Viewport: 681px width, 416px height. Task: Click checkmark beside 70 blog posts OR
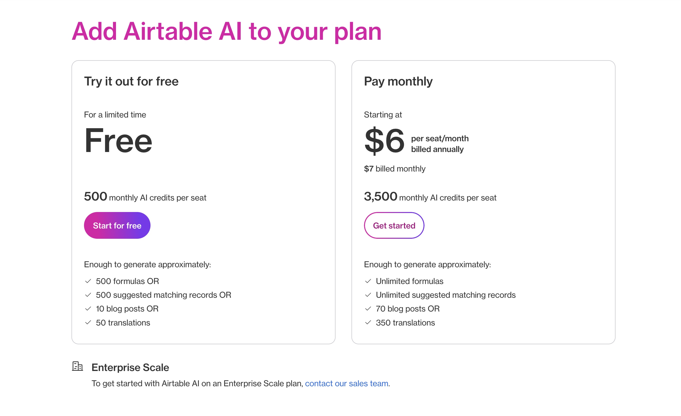tap(368, 309)
